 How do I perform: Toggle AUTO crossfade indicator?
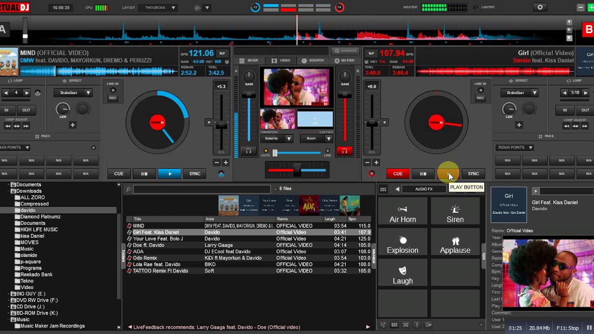[x=266, y=151]
